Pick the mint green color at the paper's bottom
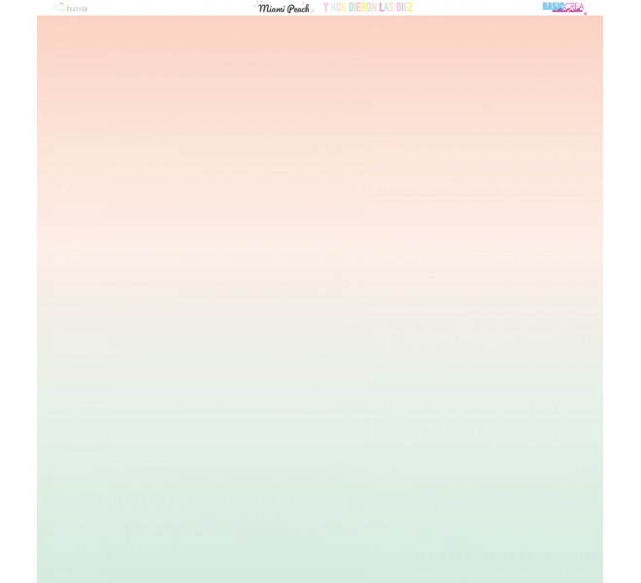Screen dimensions: 641x583 (320, 554)
